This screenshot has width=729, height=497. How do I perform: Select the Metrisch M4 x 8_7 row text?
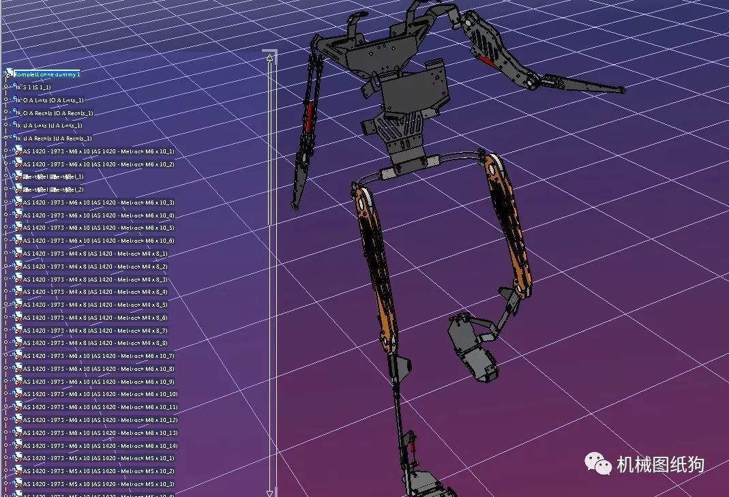point(95,331)
